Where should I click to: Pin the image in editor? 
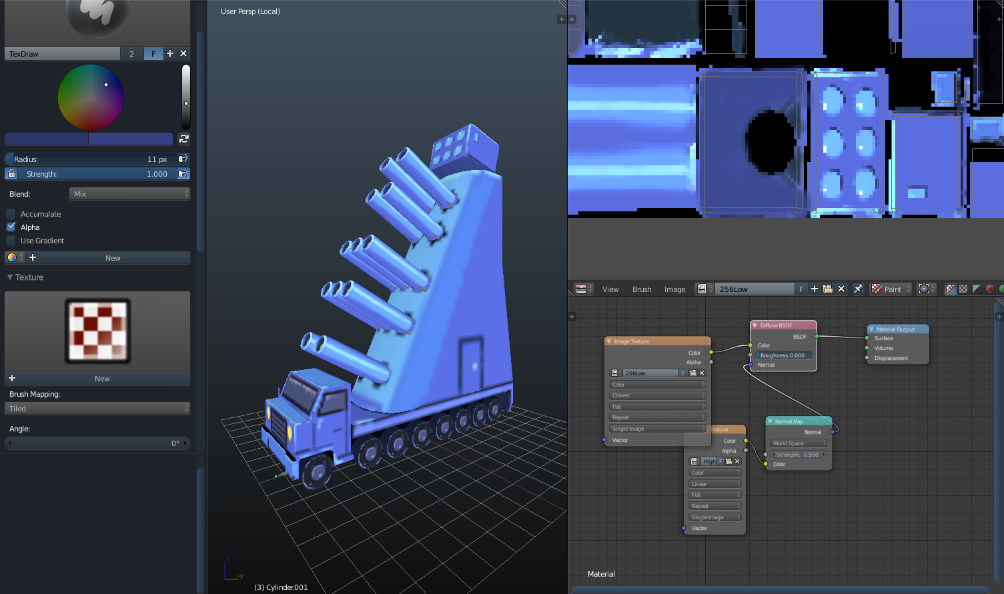tap(859, 289)
